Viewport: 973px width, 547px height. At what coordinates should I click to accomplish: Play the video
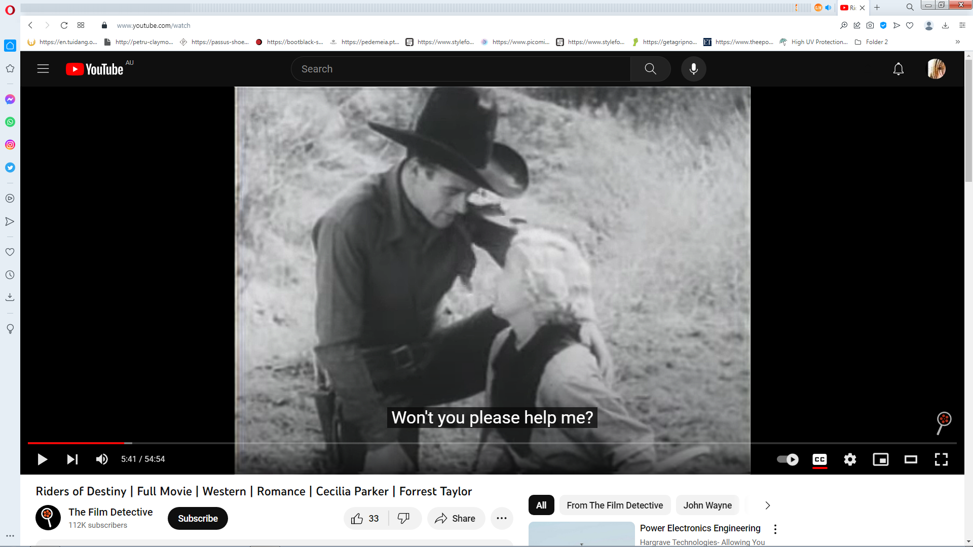(x=43, y=459)
